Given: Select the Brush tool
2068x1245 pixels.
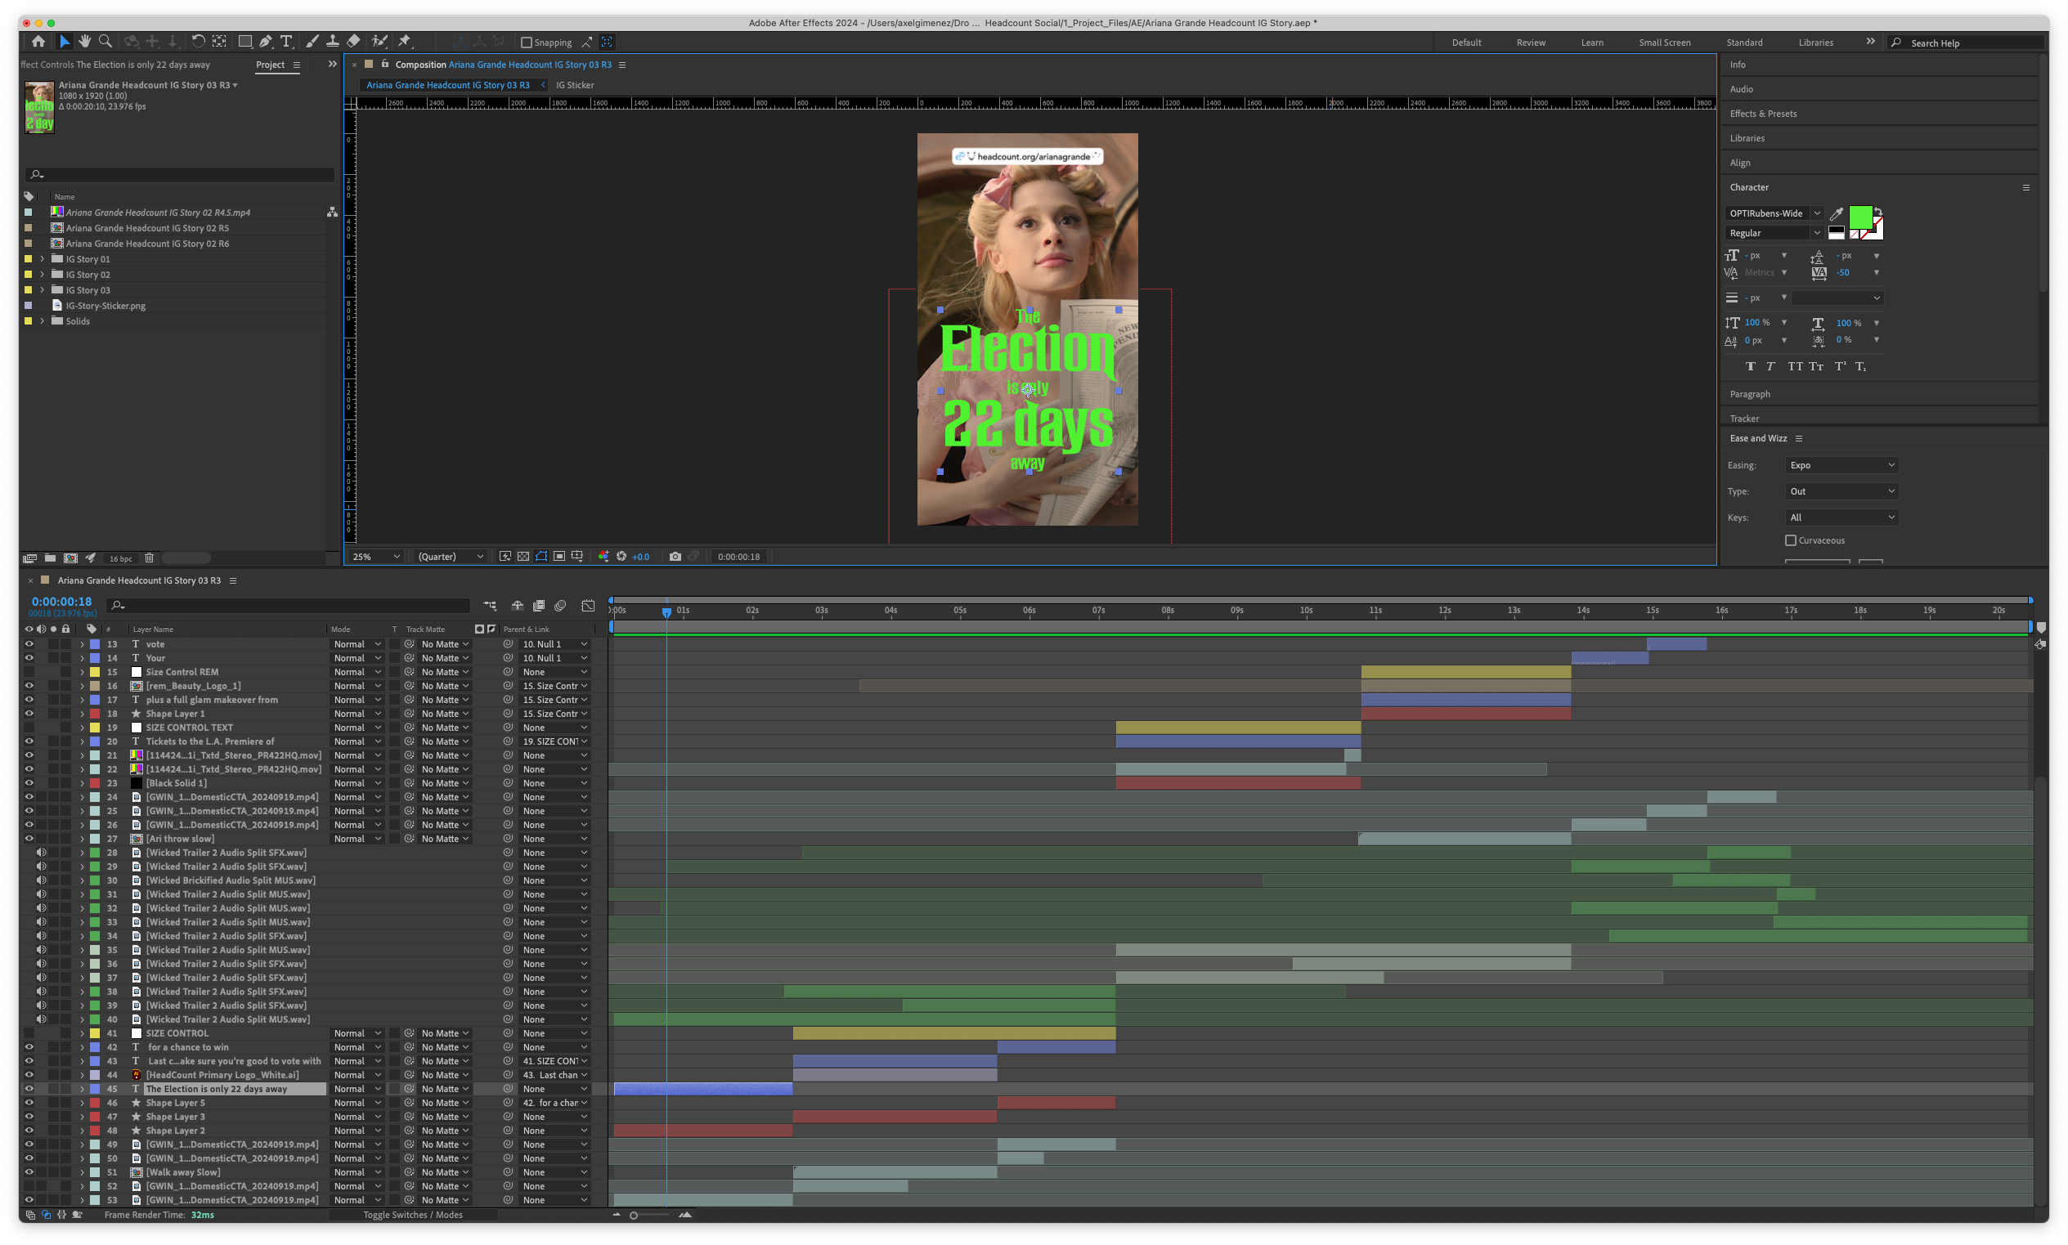Looking at the screenshot, I should (x=312, y=41).
